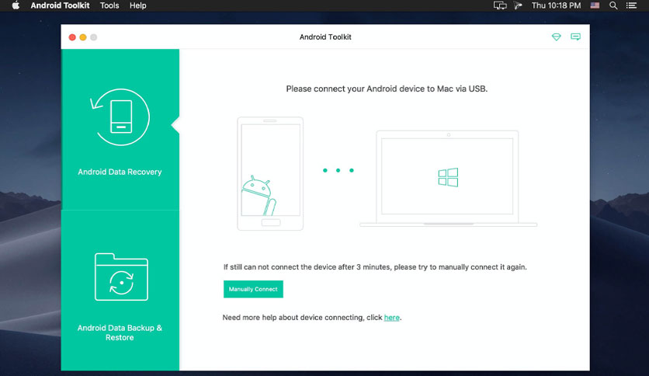Click the 'If still can not connect' instruction text
Screen dimensions: 649x376
(375, 267)
